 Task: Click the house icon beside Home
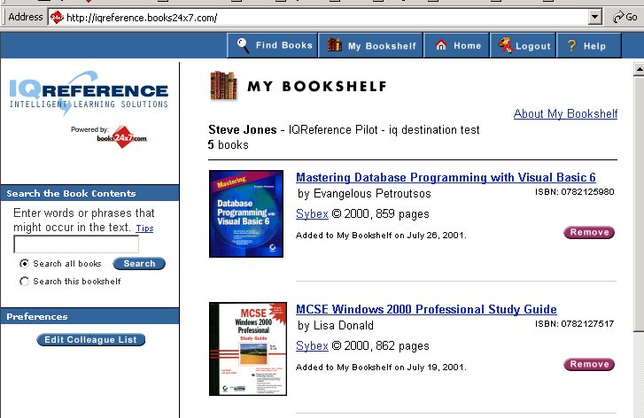click(440, 45)
